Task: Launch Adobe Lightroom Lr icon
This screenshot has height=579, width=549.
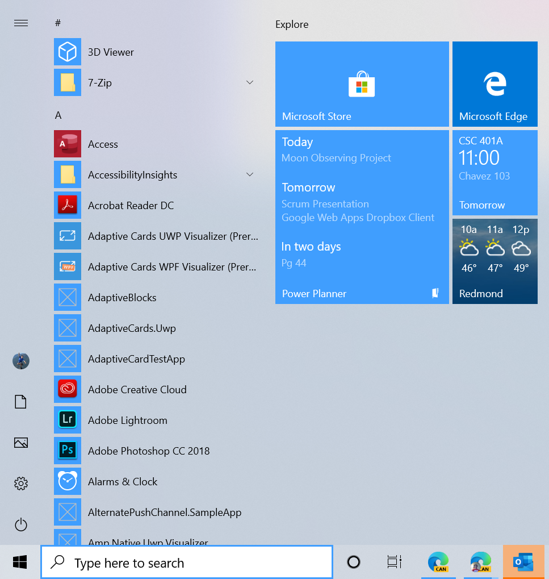Action: (68, 419)
